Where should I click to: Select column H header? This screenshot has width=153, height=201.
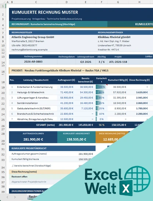139,2
